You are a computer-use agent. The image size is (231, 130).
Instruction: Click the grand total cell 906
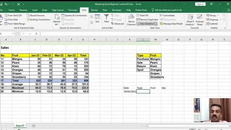point(83,81)
